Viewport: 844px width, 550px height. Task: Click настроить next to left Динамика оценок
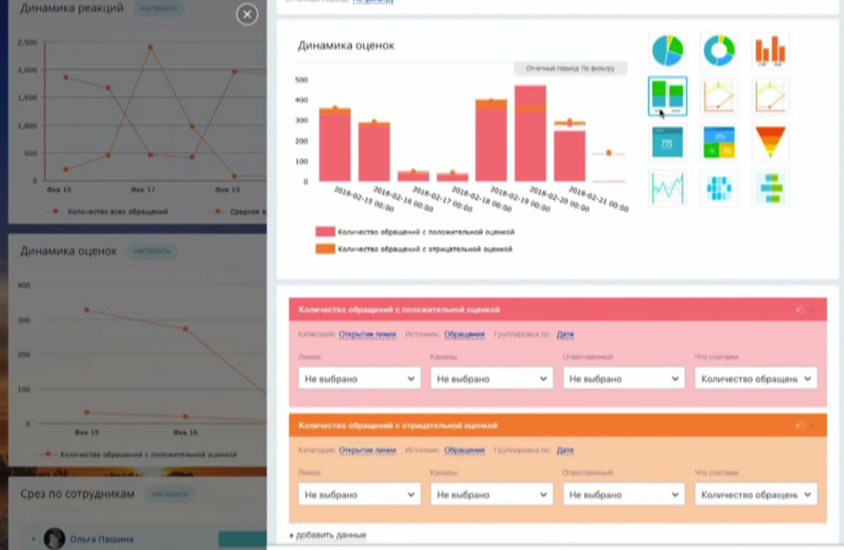(152, 251)
